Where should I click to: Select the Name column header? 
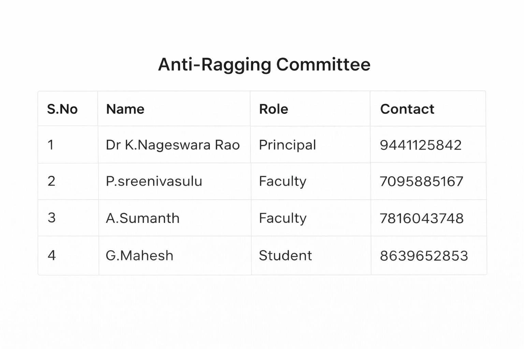[125, 109]
